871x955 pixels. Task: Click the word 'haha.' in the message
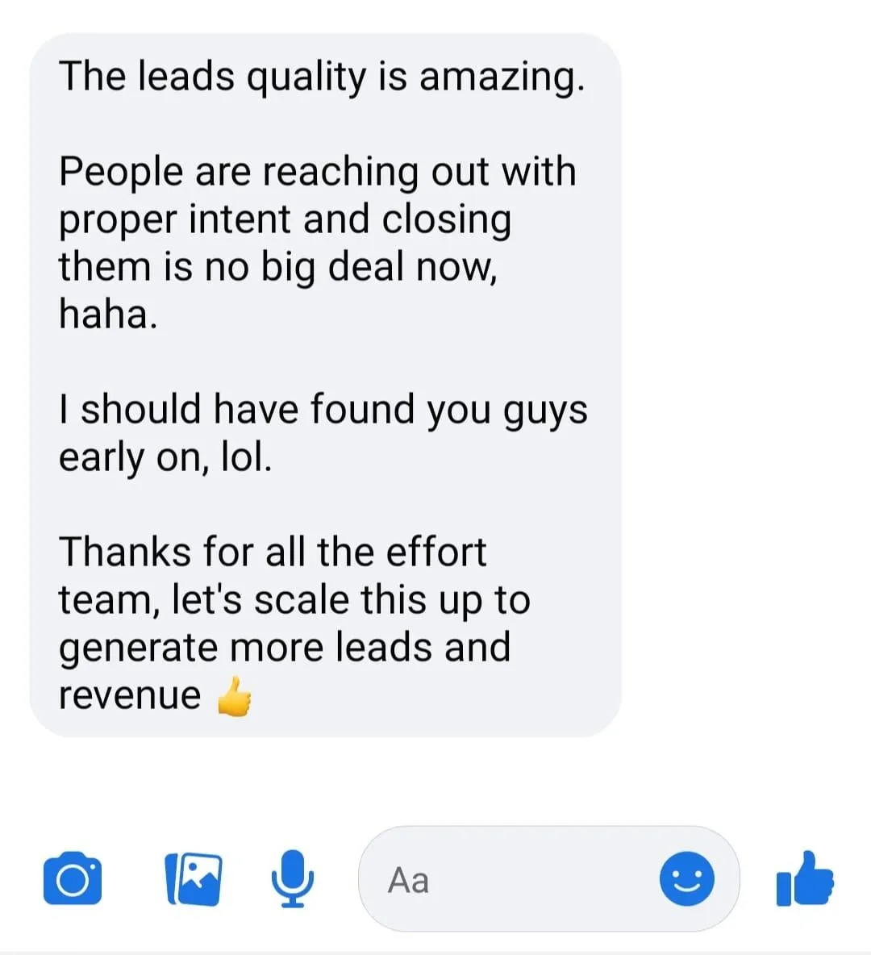click(108, 315)
